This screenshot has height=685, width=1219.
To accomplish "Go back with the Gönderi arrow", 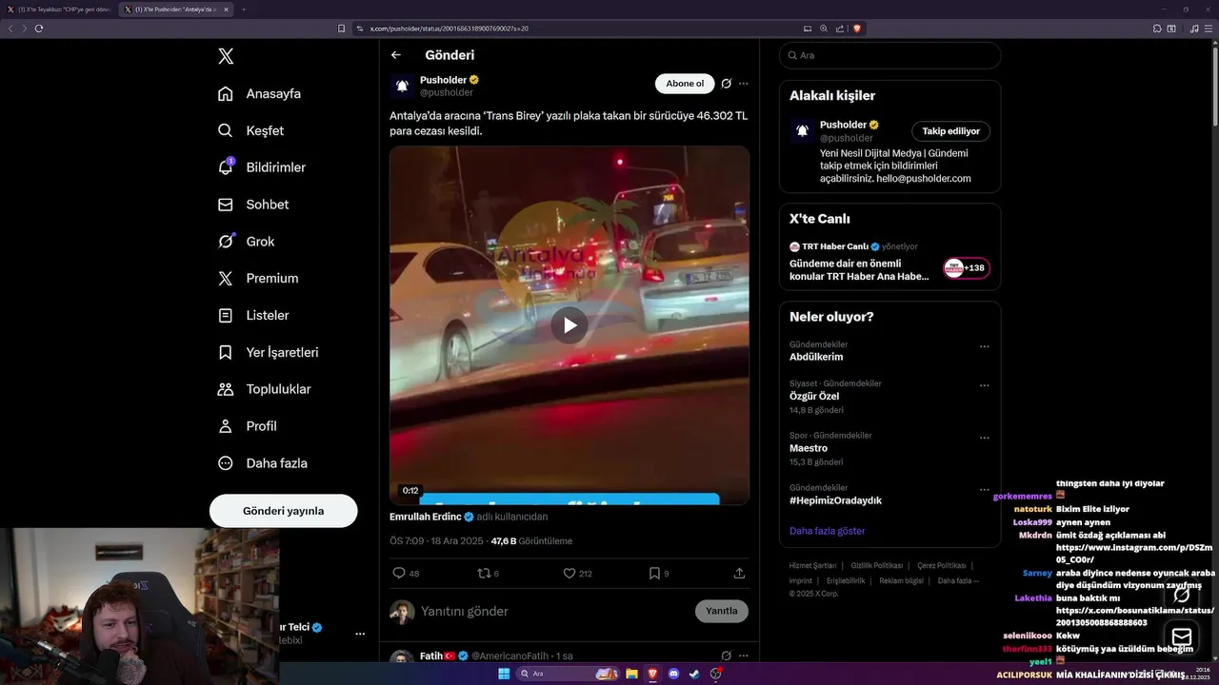I will 396,55.
